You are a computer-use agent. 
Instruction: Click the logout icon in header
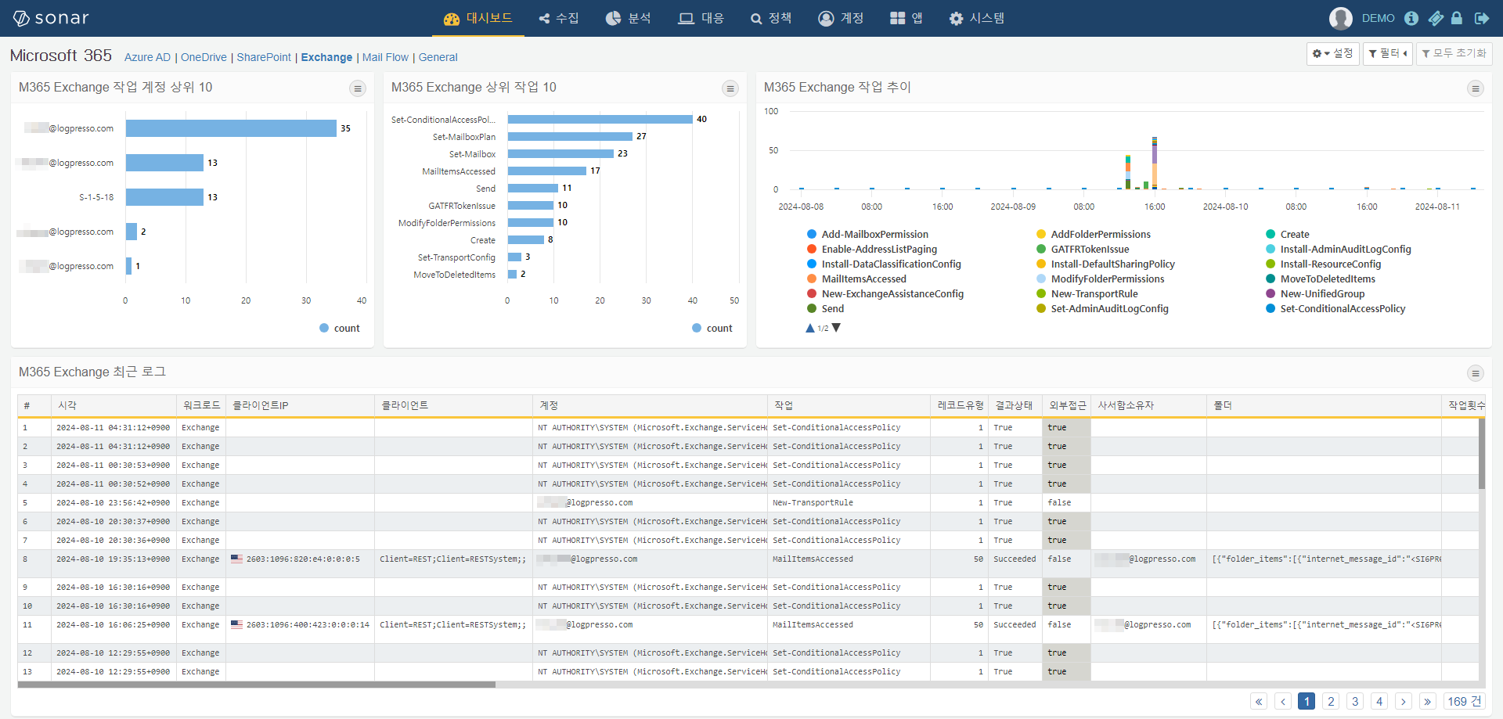pyautogui.click(x=1482, y=18)
